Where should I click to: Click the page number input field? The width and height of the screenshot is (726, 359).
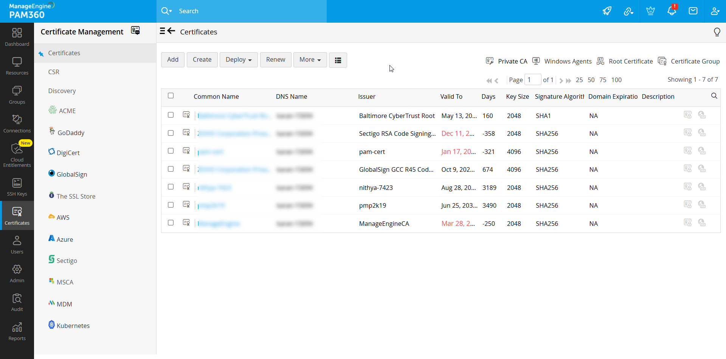532,80
